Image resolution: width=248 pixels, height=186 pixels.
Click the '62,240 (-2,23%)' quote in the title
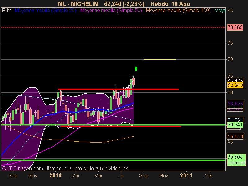coord(124,4)
